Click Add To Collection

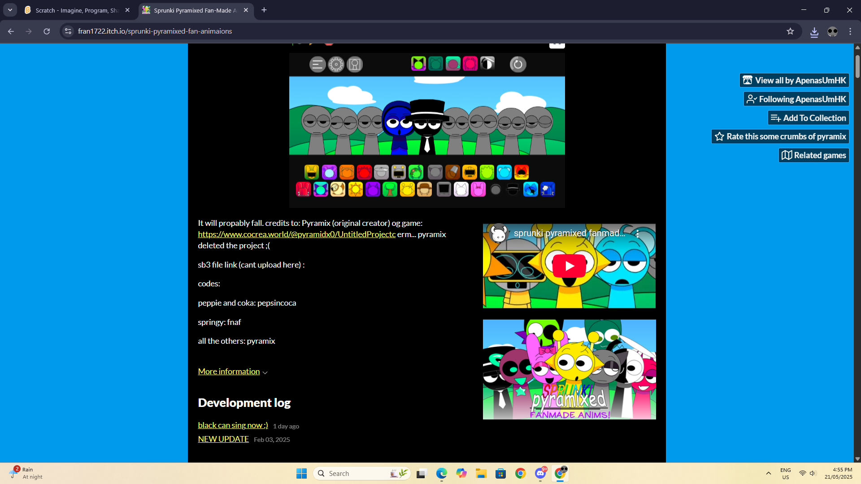click(x=809, y=118)
